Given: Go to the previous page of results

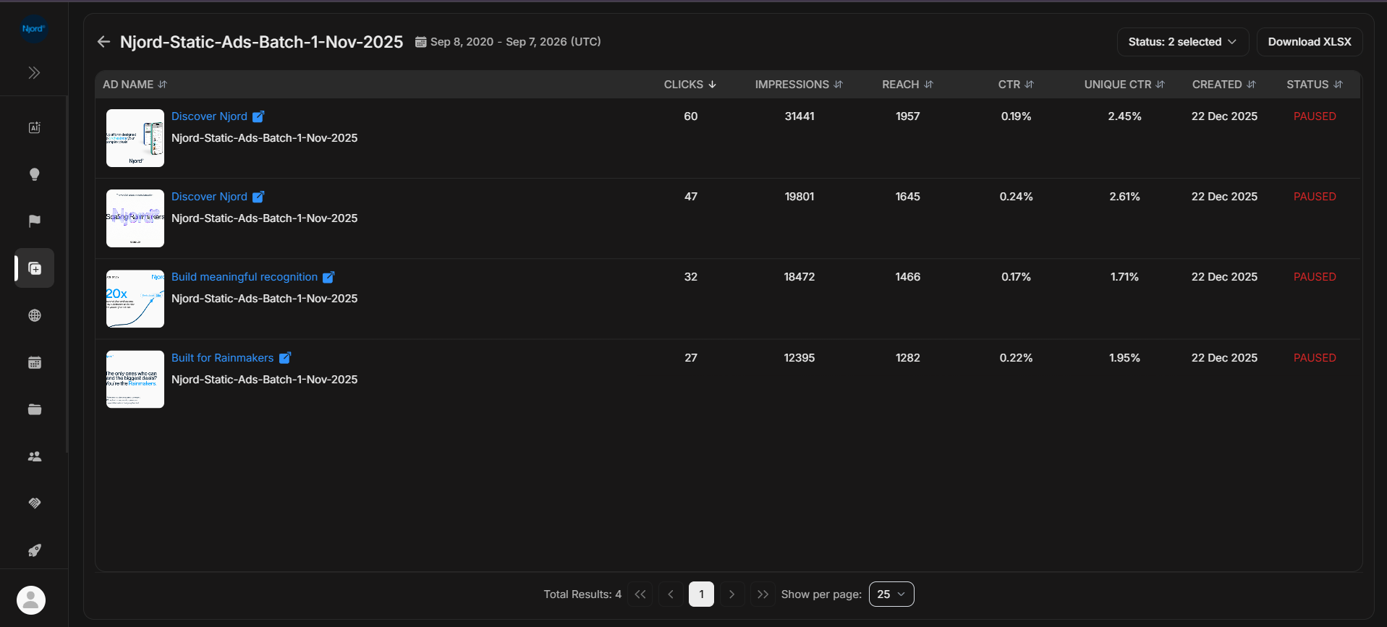Looking at the screenshot, I should point(671,594).
